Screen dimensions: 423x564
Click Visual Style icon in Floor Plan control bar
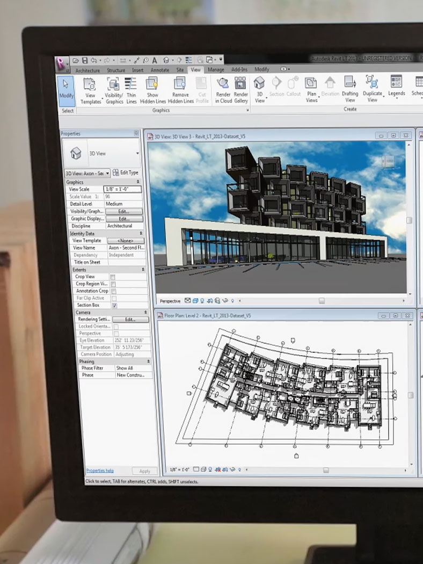coord(203,469)
